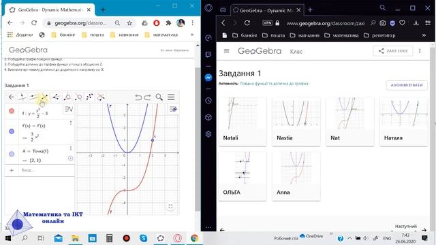Click the class share code button
Viewport: 436px width, 245px height.
[x=393, y=51]
